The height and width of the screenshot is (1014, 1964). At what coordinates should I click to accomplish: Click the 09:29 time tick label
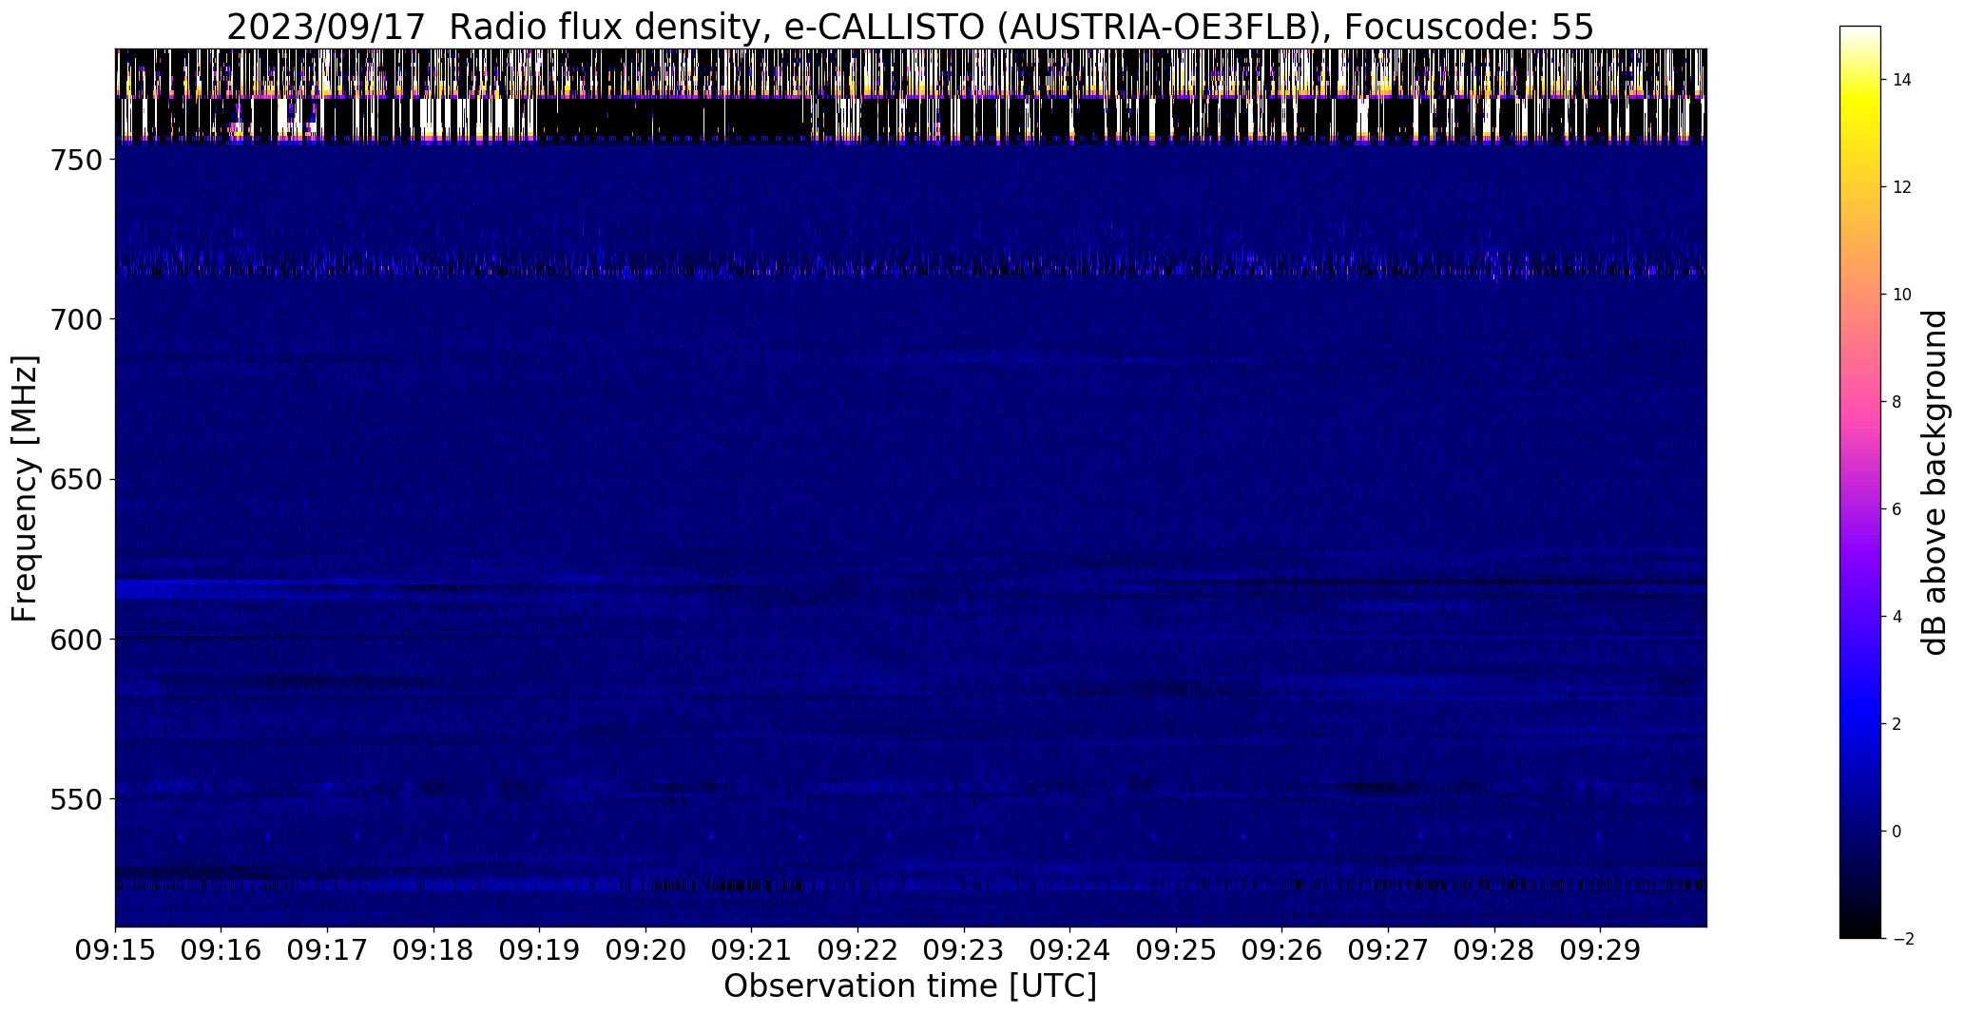point(1601,951)
